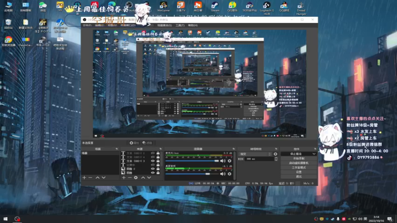Open WeGame desktop shortcut
This screenshot has height=223, width=397.
click(163, 7)
